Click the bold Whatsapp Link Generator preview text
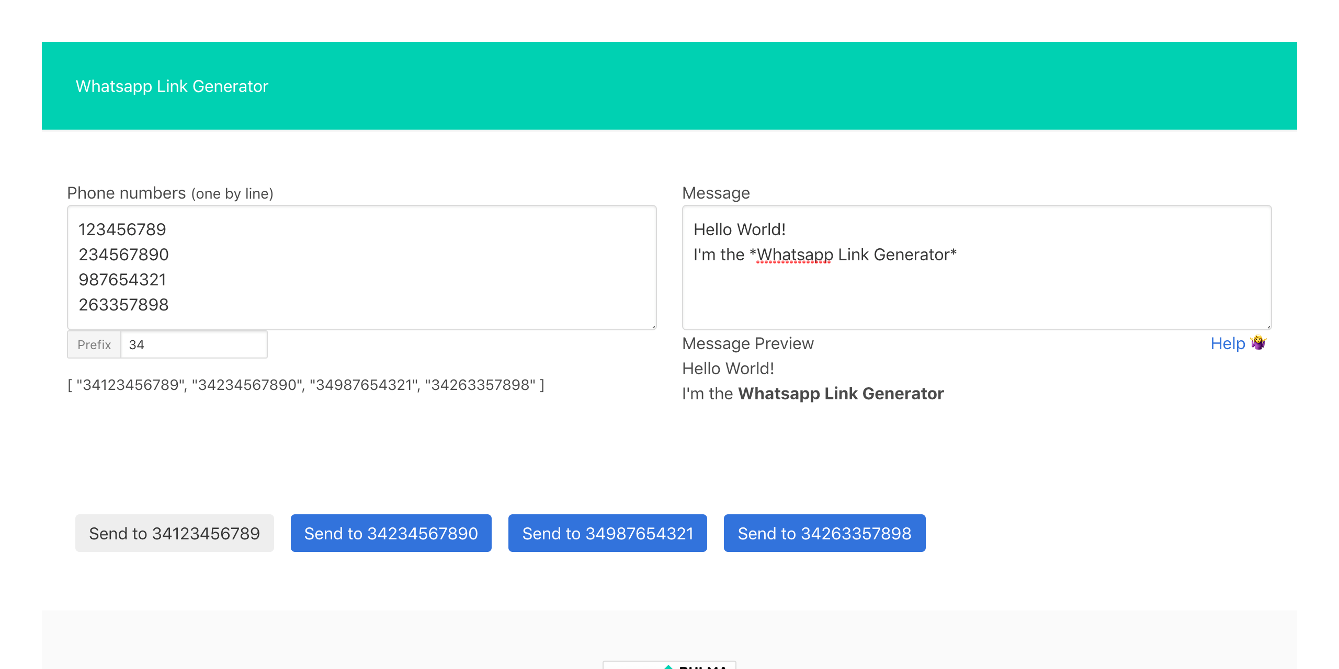Viewport: 1339px width, 669px height. pos(841,394)
